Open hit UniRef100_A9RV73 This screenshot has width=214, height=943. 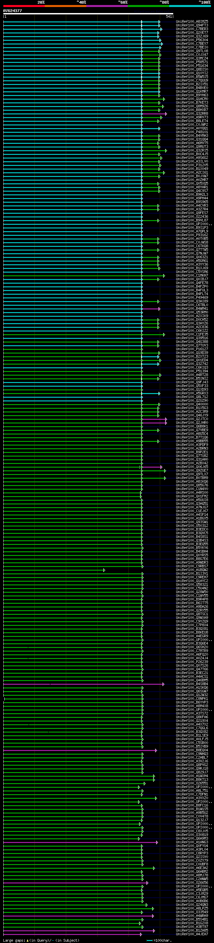point(192,117)
